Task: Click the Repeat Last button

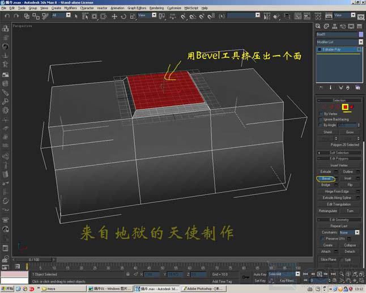Action: coord(339,226)
